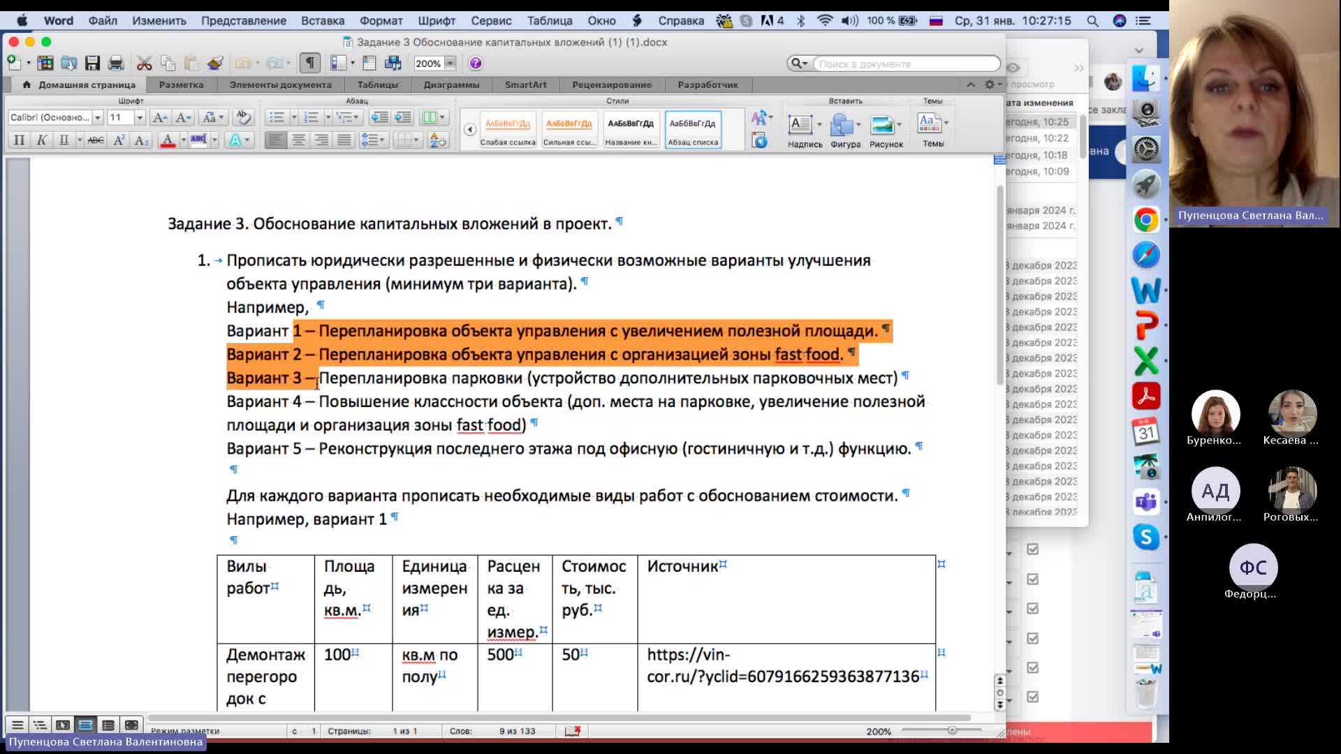
Task: Open Skype from the Dock
Action: pos(1146,537)
